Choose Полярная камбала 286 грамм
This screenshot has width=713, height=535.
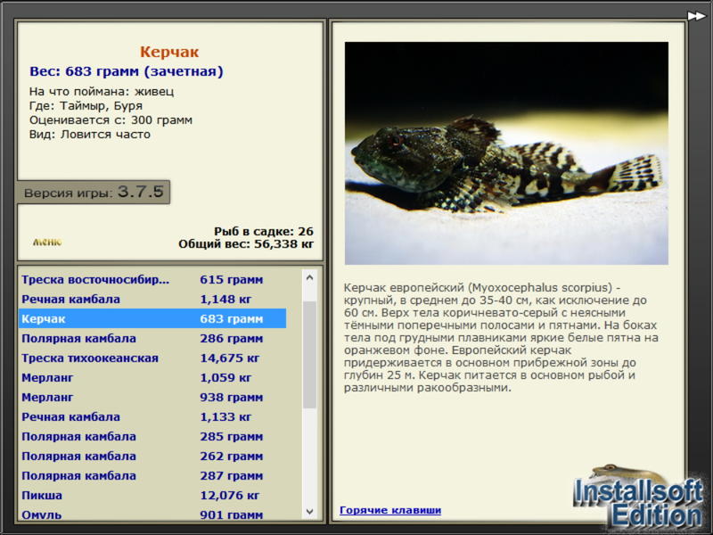point(152,338)
